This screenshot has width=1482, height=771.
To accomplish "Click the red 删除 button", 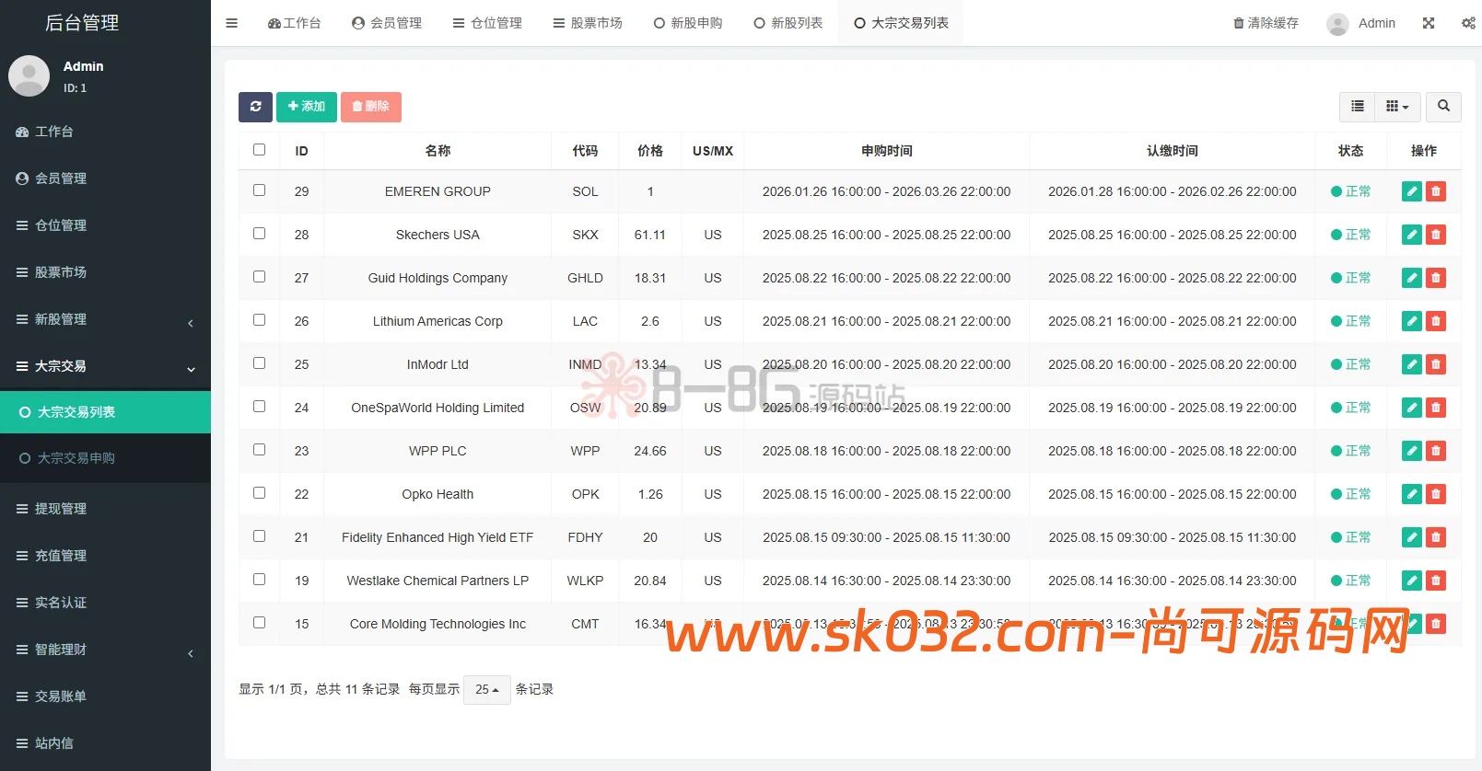I will click(x=371, y=107).
